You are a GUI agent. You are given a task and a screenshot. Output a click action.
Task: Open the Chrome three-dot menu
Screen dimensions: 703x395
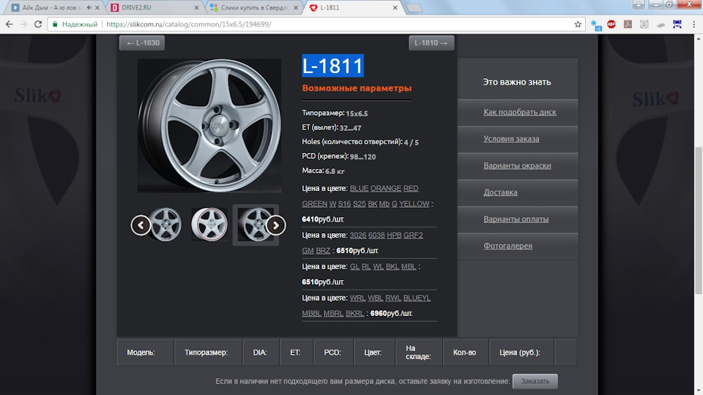click(x=693, y=24)
